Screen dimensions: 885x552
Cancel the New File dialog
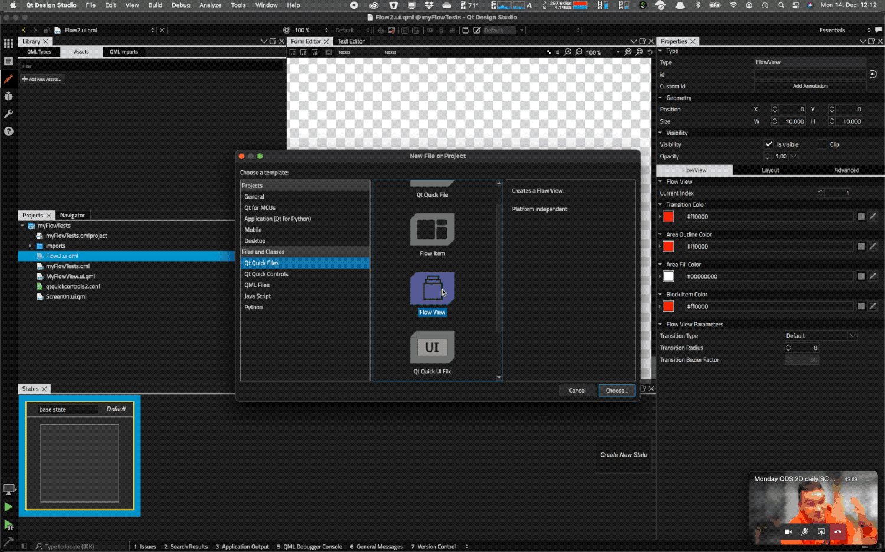pos(576,391)
